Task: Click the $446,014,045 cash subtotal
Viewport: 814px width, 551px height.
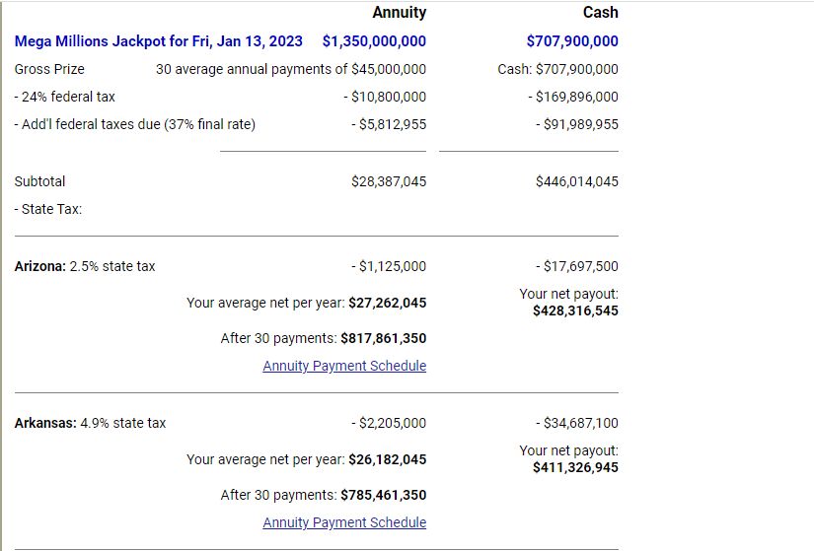Action: (x=577, y=181)
